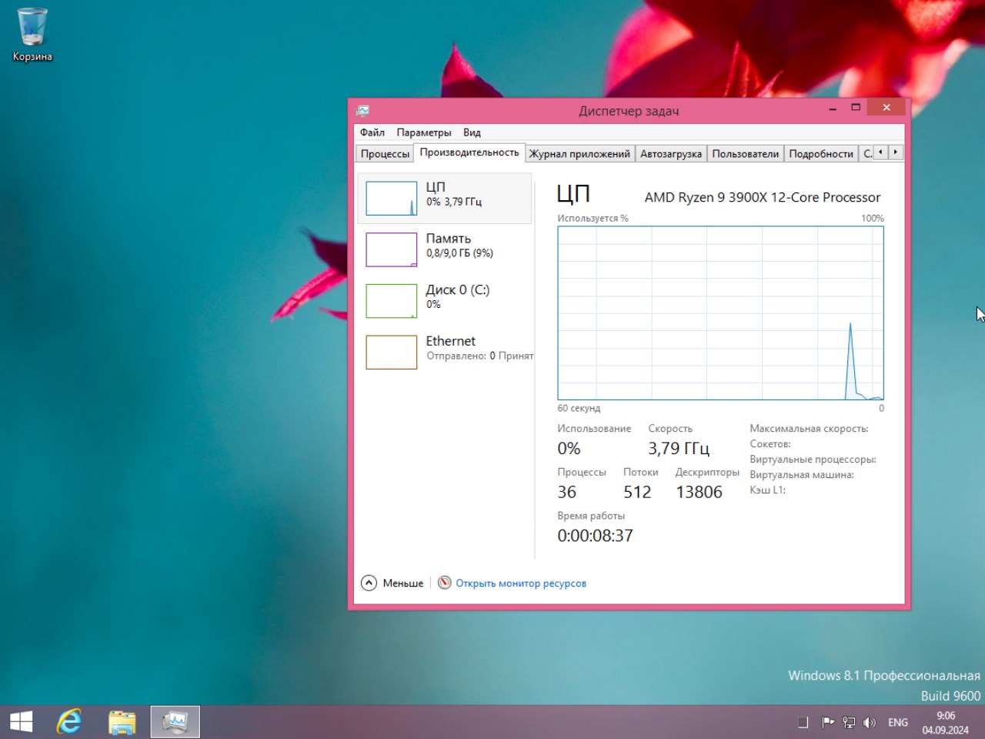Open the Файл menu

click(372, 132)
